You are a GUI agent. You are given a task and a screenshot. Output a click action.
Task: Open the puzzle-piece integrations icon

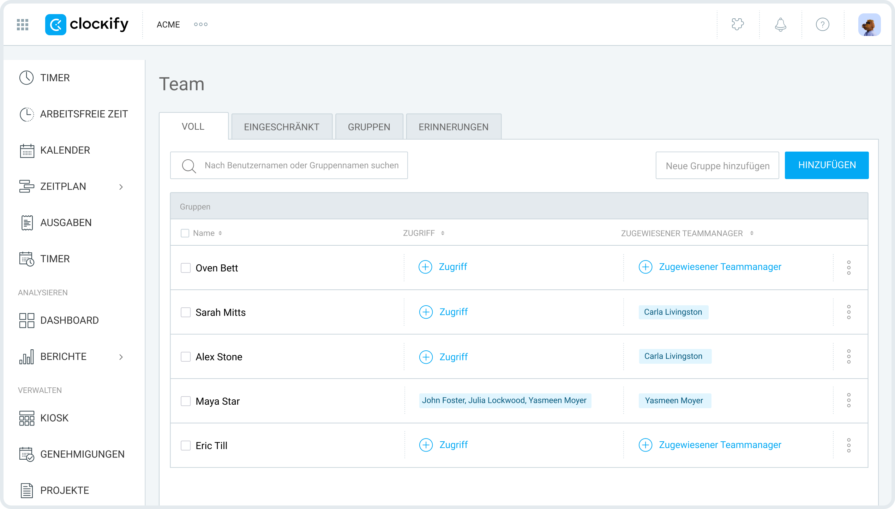(x=738, y=24)
